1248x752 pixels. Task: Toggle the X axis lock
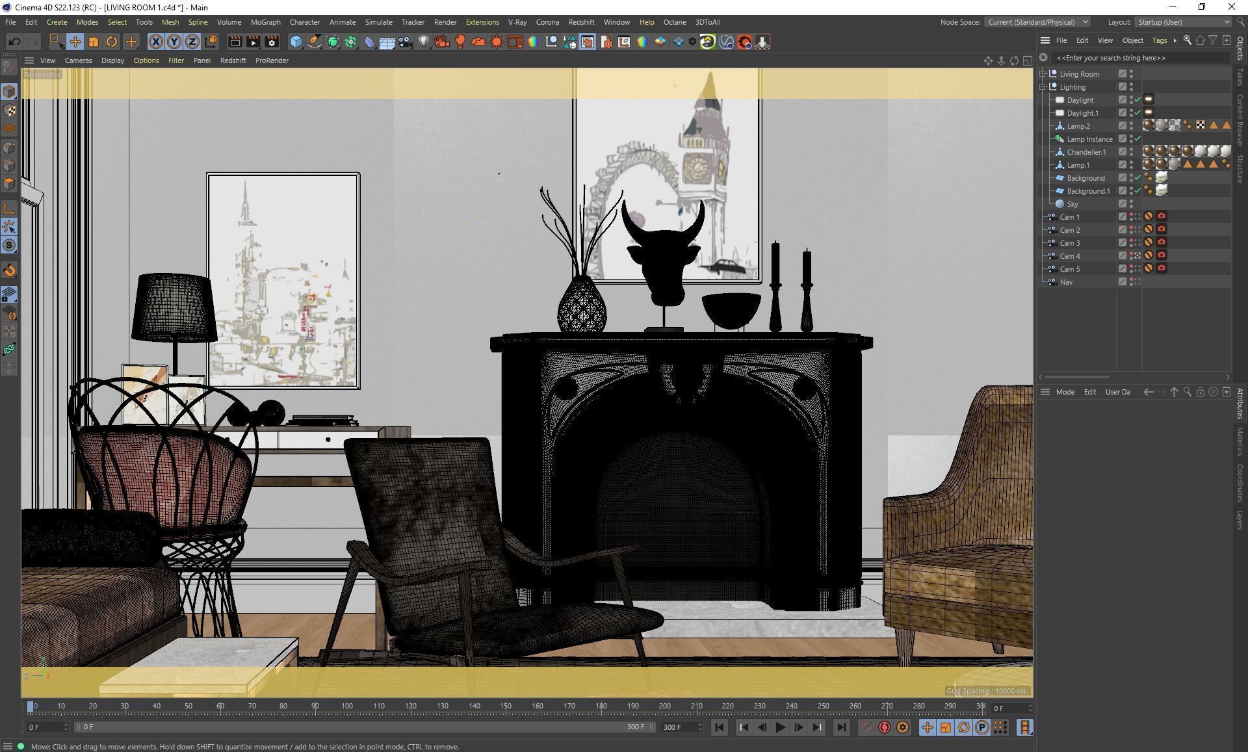(156, 42)
